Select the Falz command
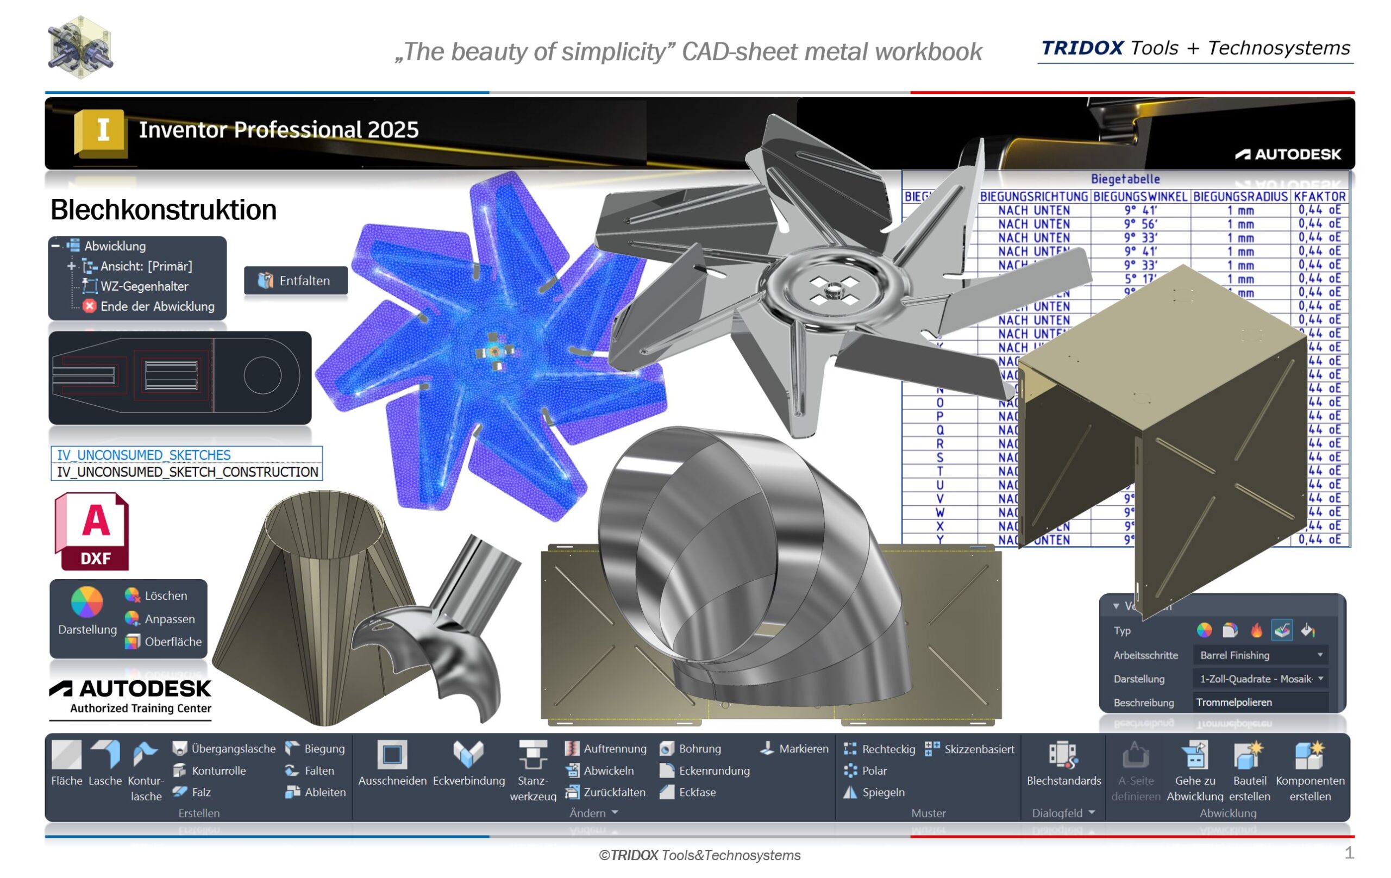1391x878 pixels. click(x=192, y=793)
